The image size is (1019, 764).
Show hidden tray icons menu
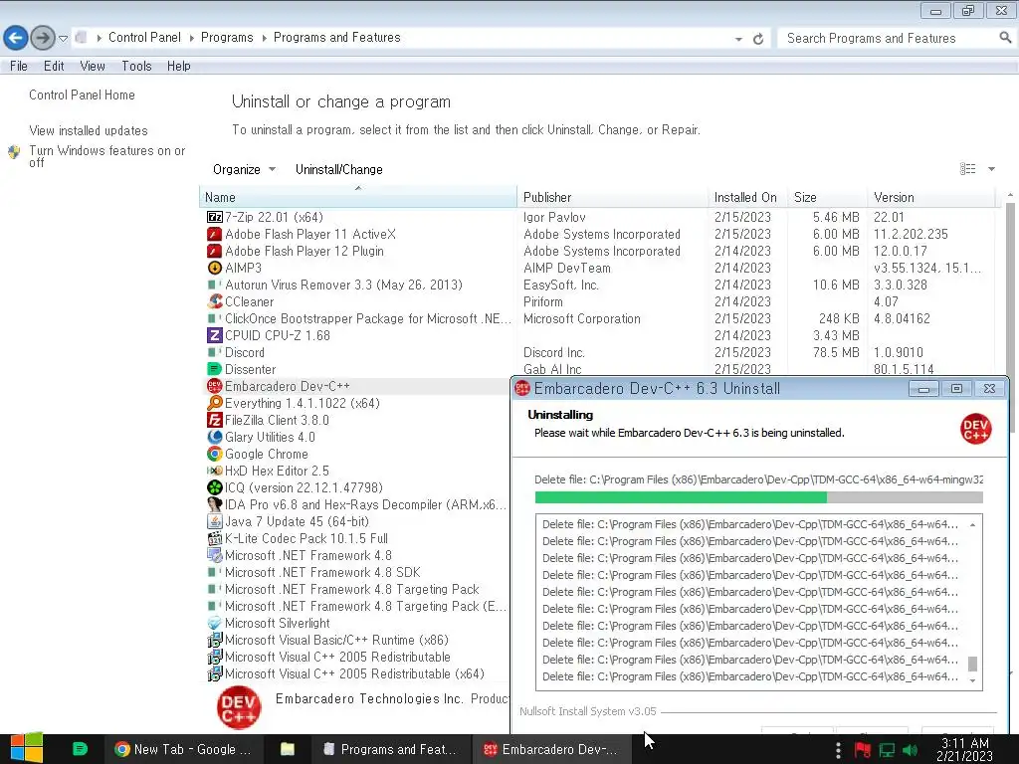click(838, 750)
